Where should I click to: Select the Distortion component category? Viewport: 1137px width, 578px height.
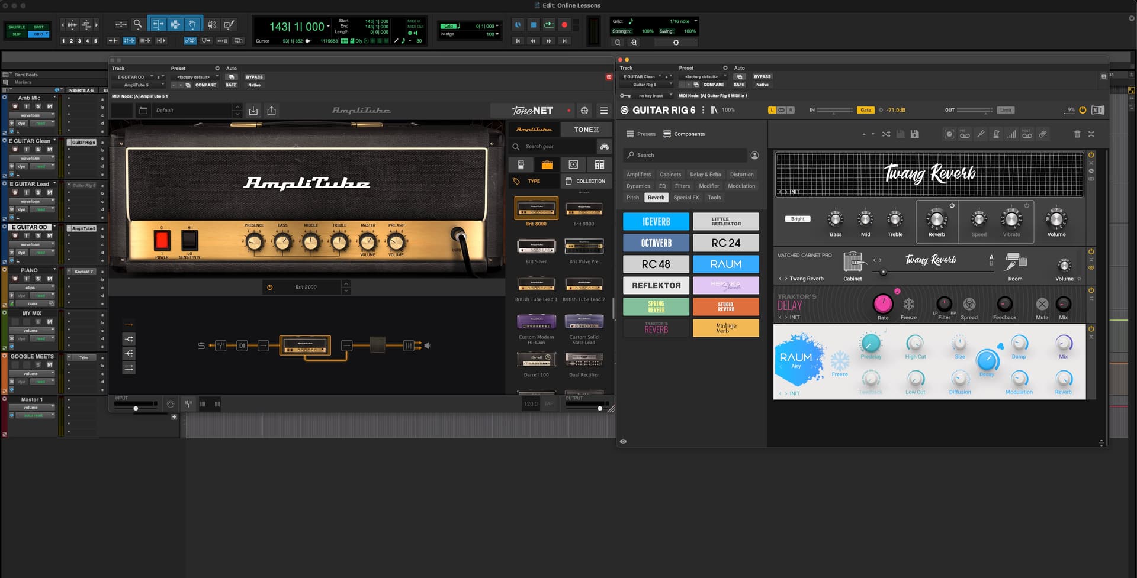(741, 175)
